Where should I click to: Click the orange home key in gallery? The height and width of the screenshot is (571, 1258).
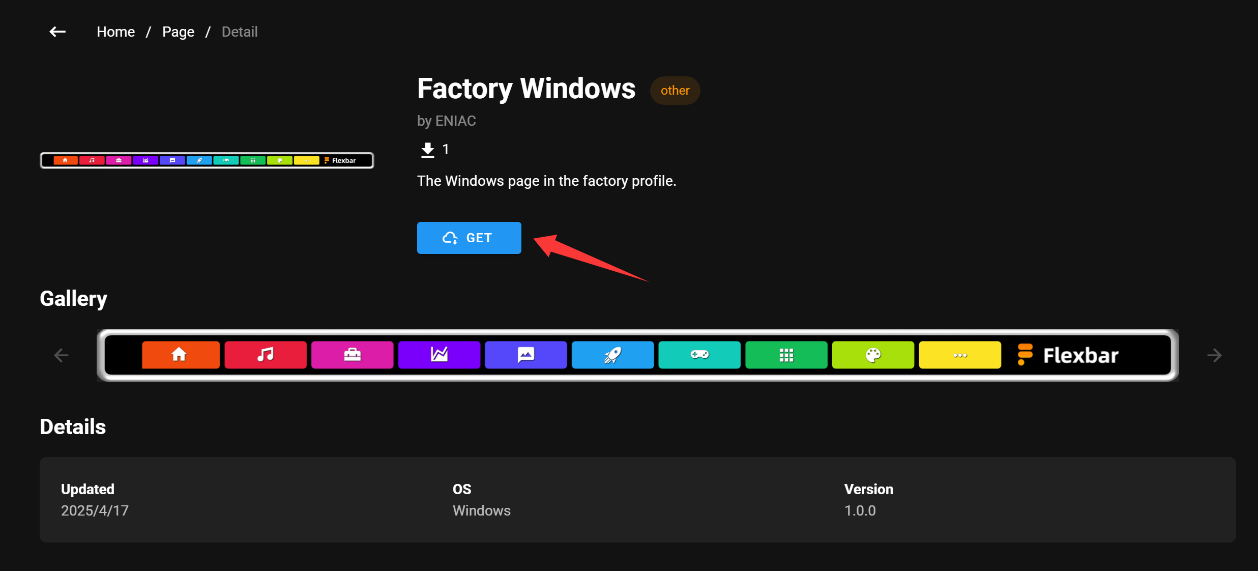pyautogui.click(x=181, y=355)
